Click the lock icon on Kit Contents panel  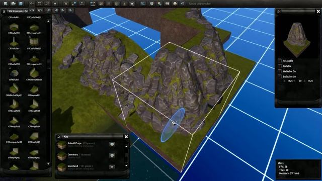pos(4,12)
